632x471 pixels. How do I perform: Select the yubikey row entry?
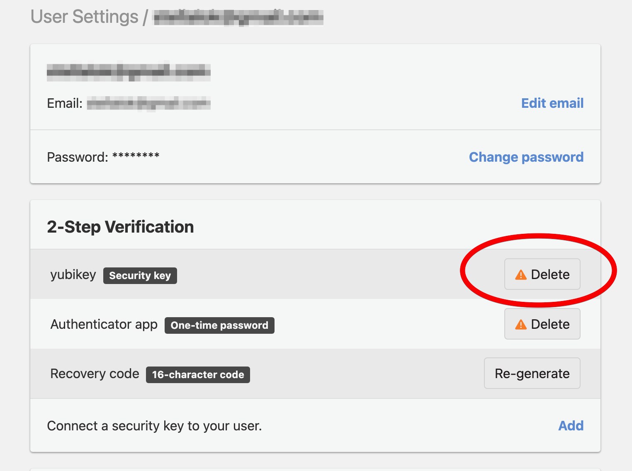[73, 274]
